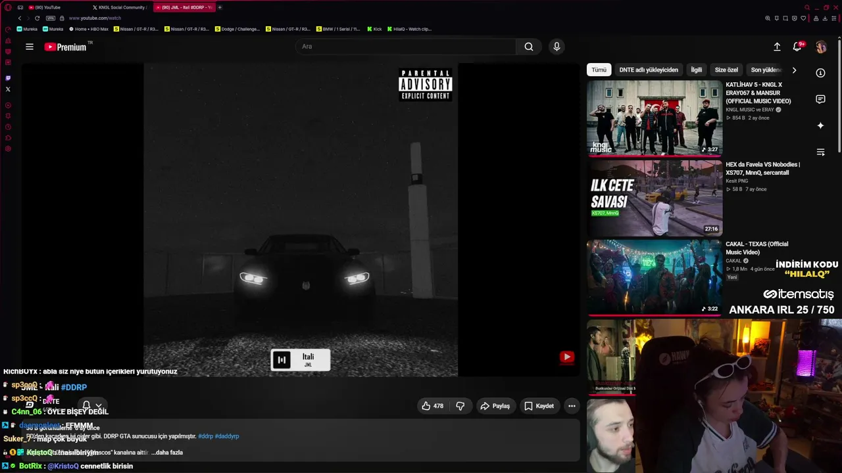This screenshot has height=473, width=842.
Task: Dislike the video
Action: tap(460, 406)
